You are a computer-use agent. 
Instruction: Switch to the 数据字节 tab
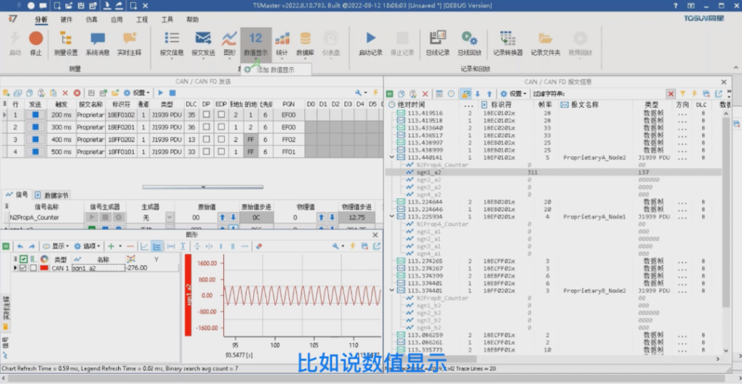tap(52, 195)
